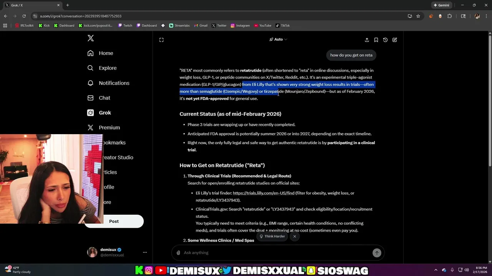The image size is (492, 276).
Task: Click the attachment paperclip icon
Action: point(178,253)
